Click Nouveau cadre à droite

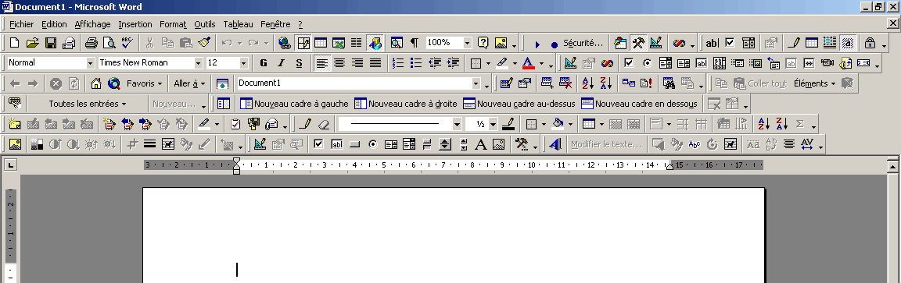406,104
